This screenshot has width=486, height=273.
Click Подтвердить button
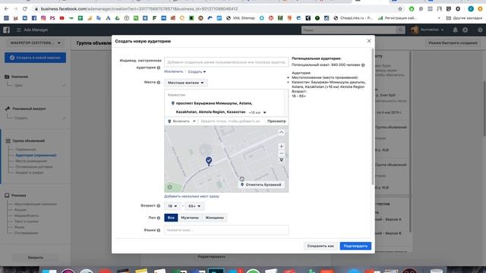(355, 246)
